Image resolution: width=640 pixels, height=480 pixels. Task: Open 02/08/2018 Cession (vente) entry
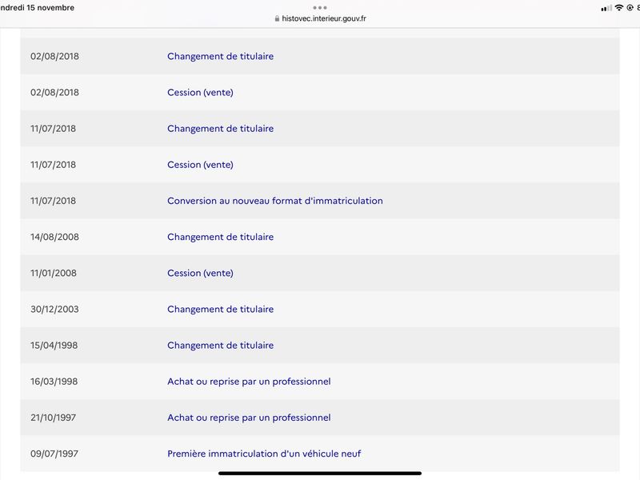pos(320,92)
